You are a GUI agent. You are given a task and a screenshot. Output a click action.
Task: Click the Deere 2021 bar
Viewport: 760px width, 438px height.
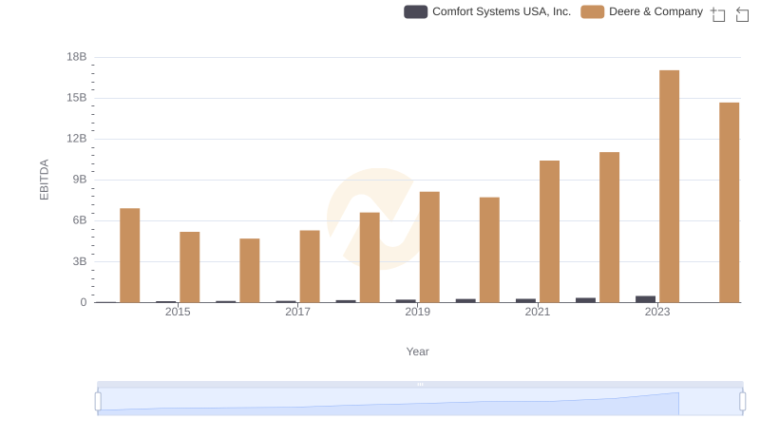549,232
